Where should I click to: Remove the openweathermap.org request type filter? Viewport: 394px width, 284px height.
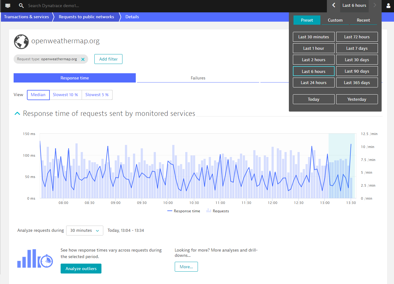pos(83,59)
